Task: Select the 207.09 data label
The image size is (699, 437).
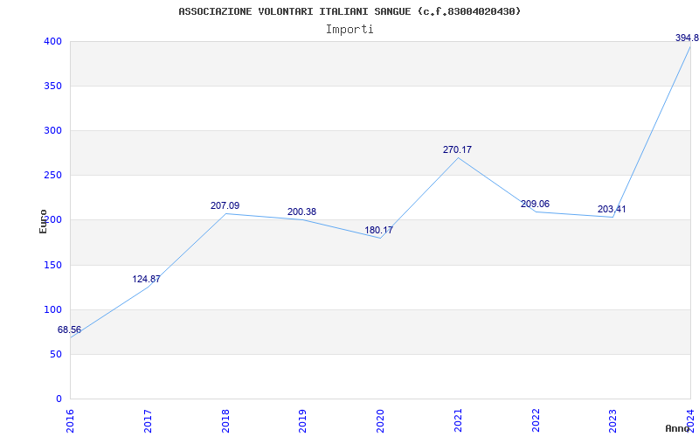Action: pos(225,205)
